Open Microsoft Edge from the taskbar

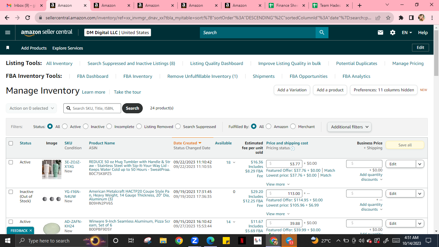(x=210, y=241)
